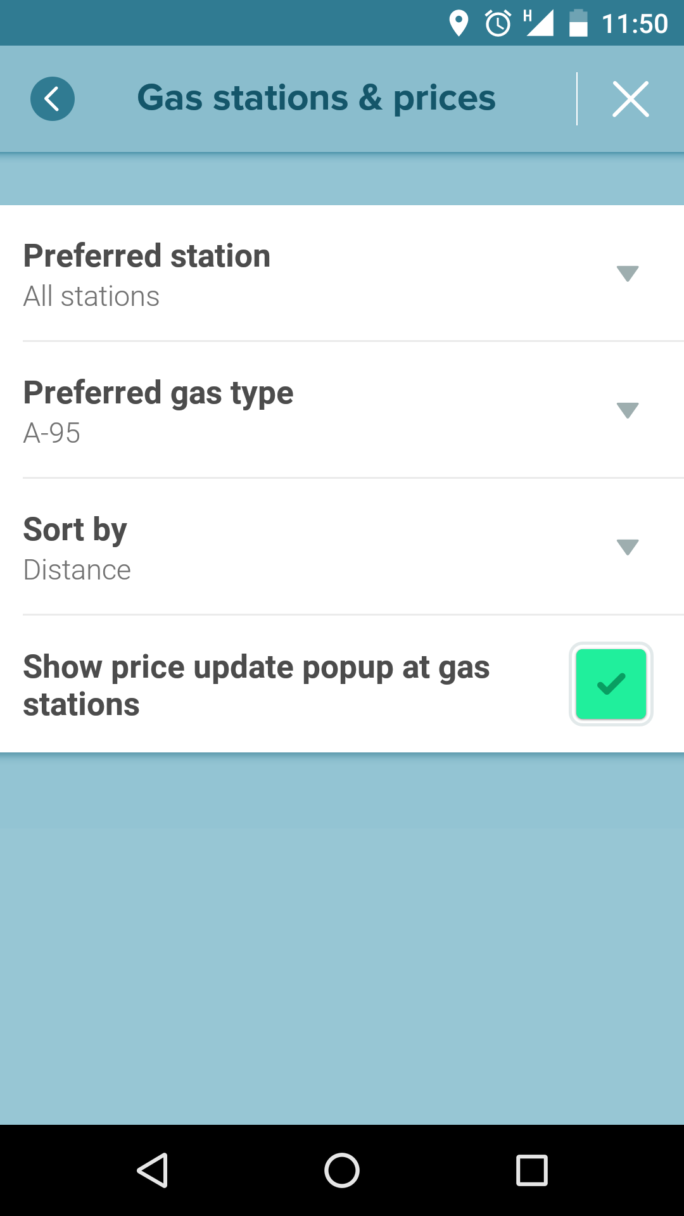Image resolution: width=684 pixels, height=1216 pixels.
Task: Expand the Preferred station dropdown arrow
Action: coord(627,274)
